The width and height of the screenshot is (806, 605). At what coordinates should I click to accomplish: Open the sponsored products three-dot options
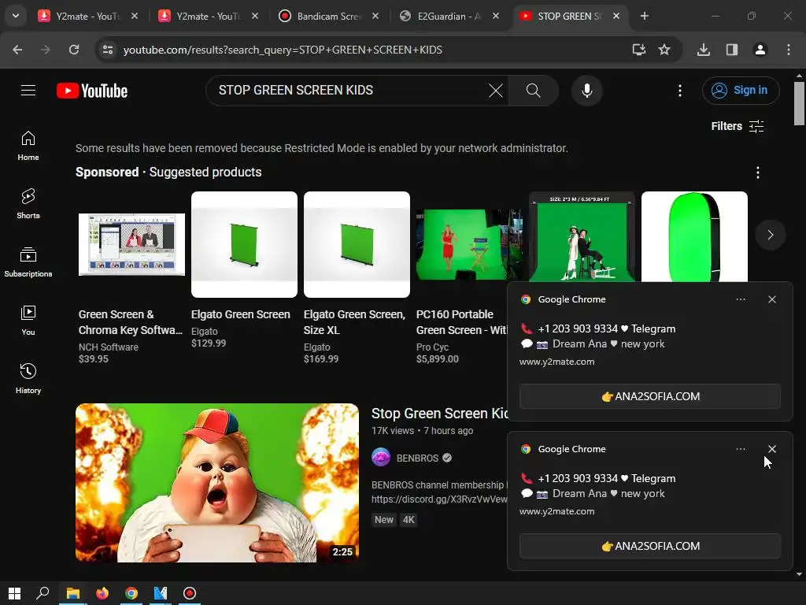point(758,173)
